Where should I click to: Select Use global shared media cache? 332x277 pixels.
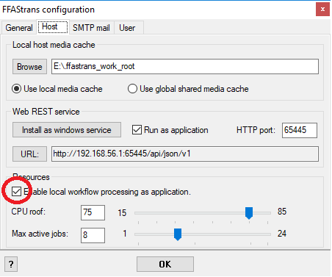188,89
